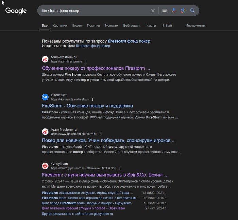Image resolution: width=238 pixels, height=220 pixels.
Task: Click corrected query link firestorm фонд покер
Action: click(x=129, y=41)
